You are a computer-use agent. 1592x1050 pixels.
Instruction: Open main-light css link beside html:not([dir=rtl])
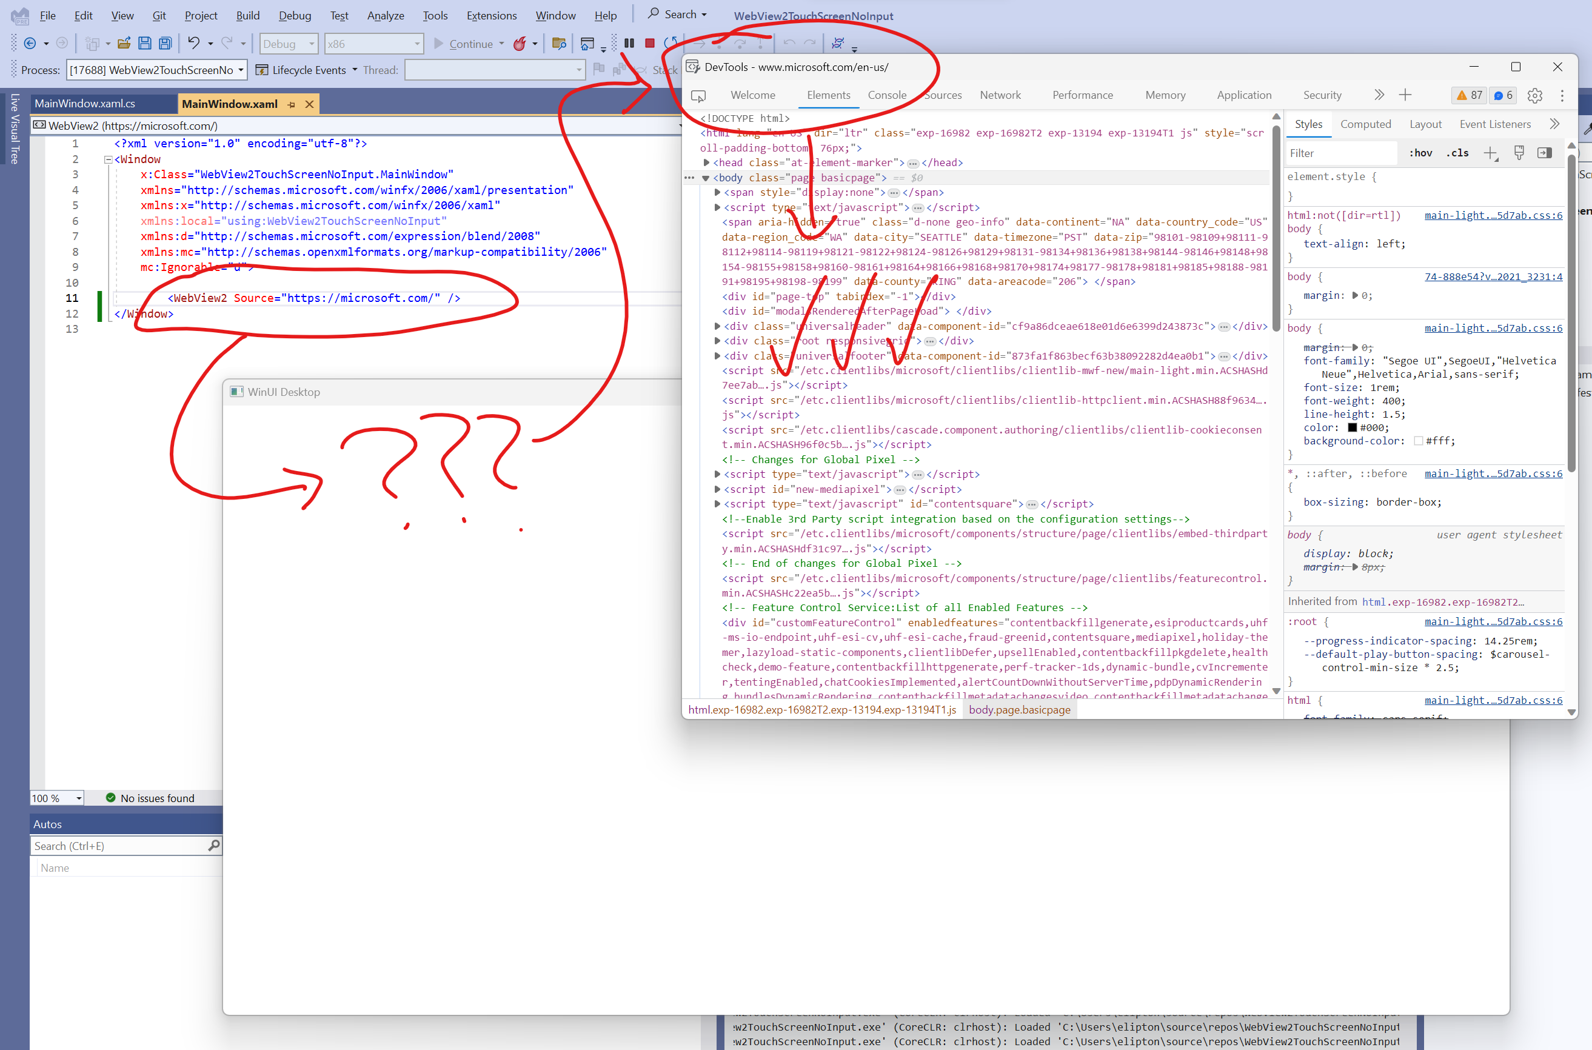pyautogui.click(x=1493, y=215)
